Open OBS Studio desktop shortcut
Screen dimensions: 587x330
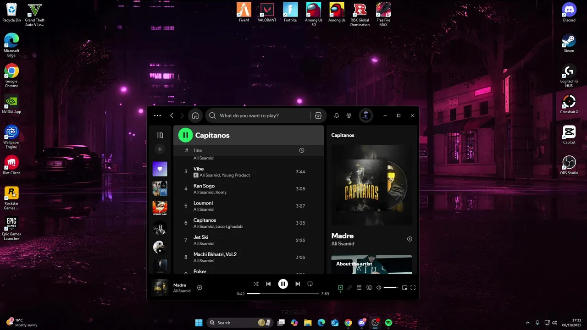[569, 165]
